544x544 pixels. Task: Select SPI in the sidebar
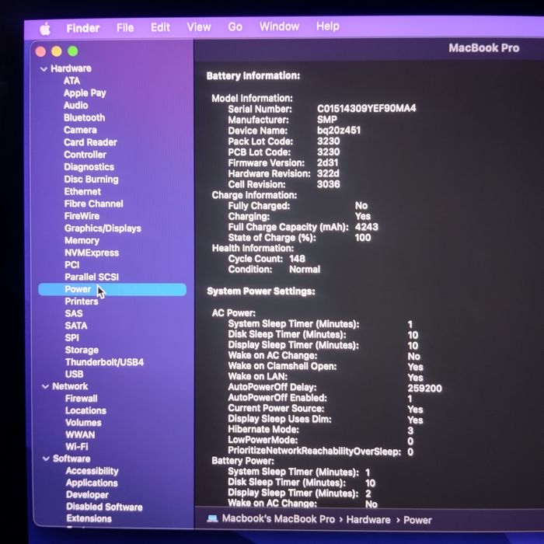tap(72, 338)
